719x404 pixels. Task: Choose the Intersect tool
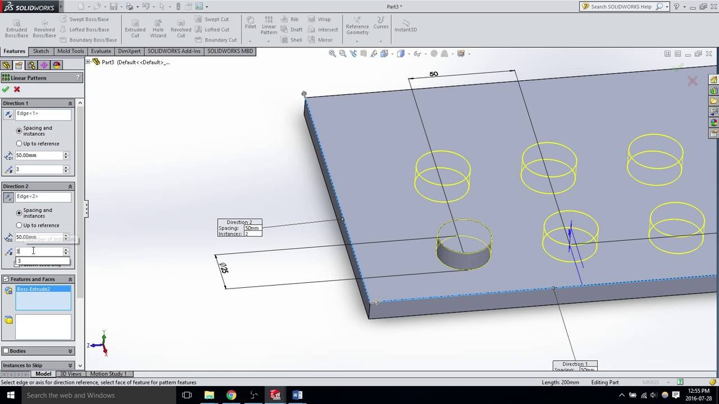click(x=323, y=29)
